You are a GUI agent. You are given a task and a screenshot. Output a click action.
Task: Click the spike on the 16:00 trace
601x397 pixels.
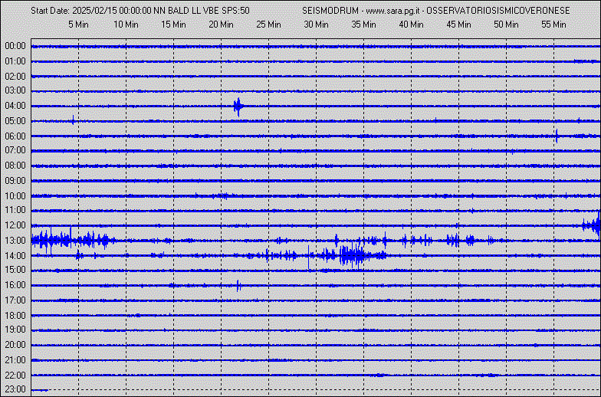[x=238, y=285]
